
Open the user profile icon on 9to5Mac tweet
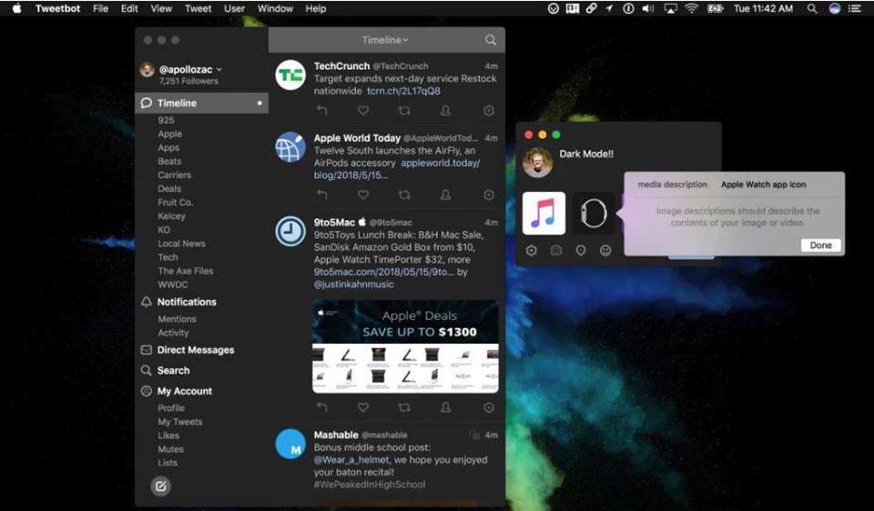click(445, 407)
